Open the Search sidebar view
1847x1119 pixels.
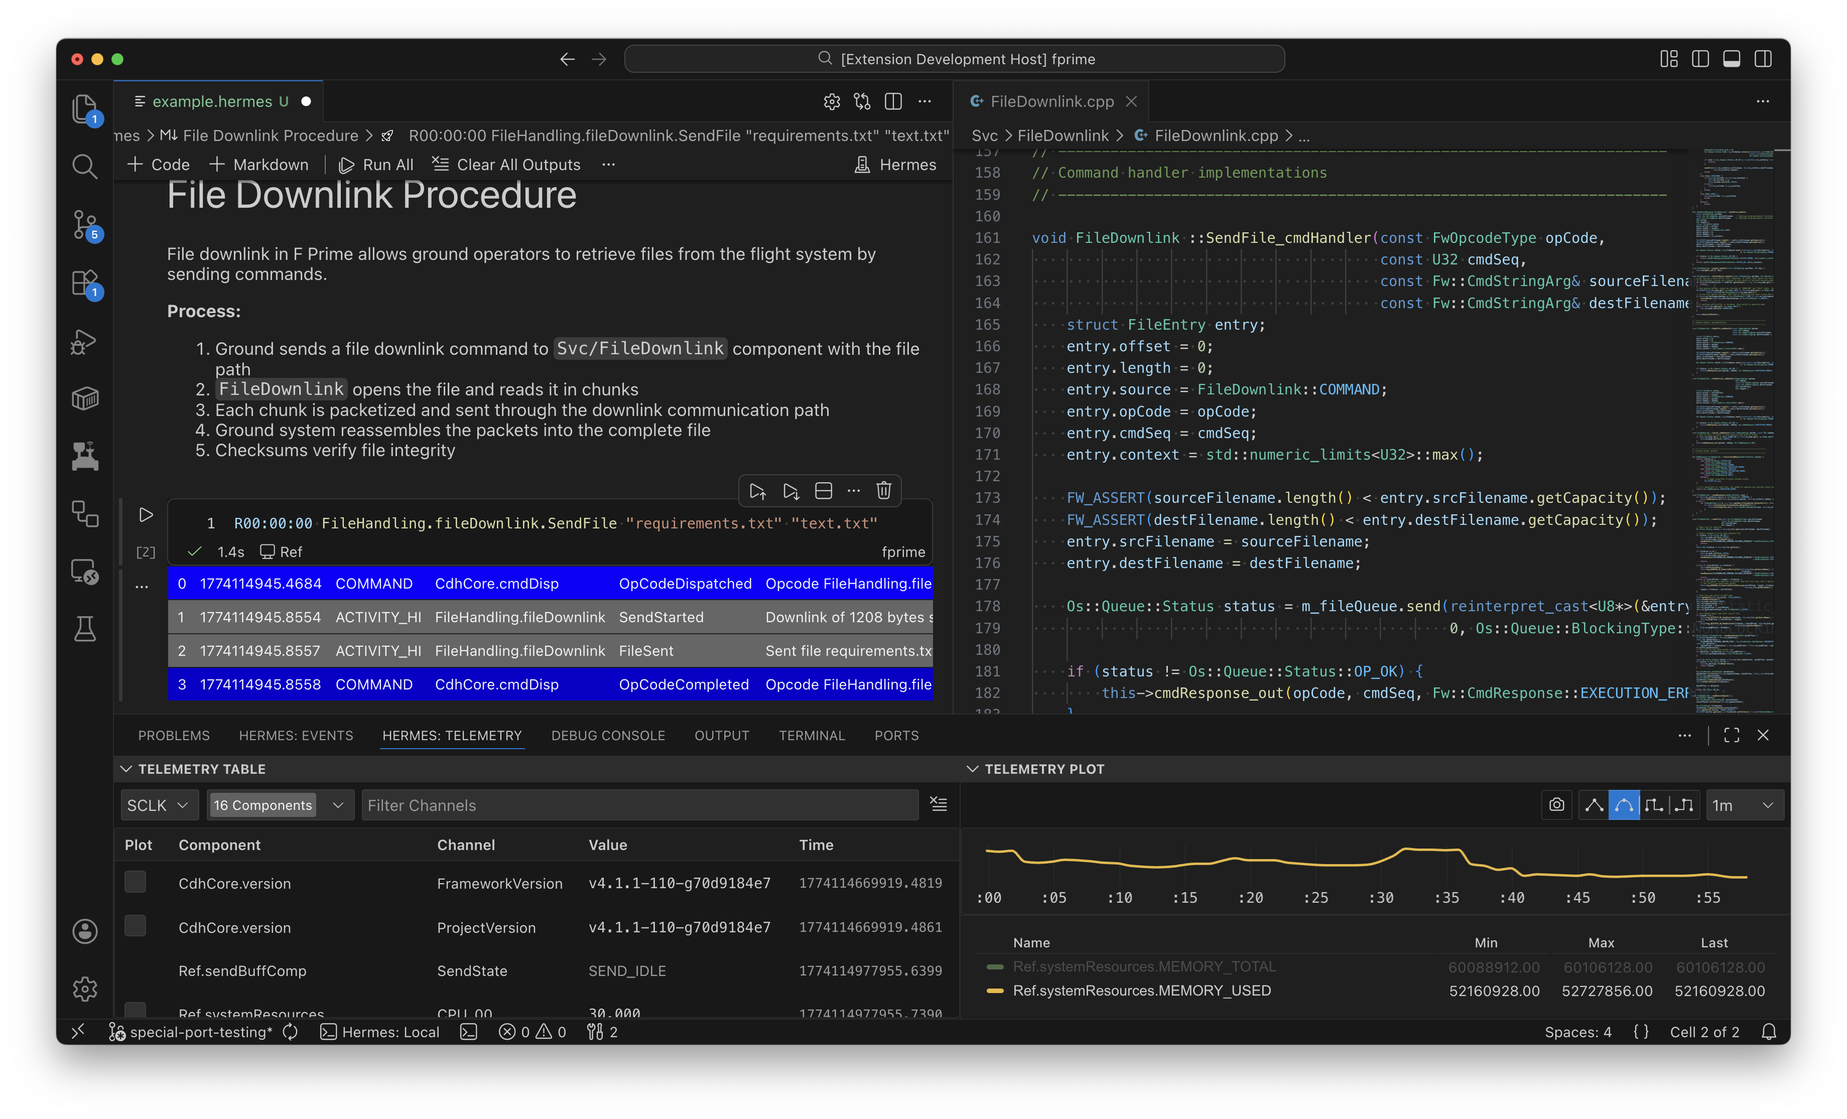[85, 167]
